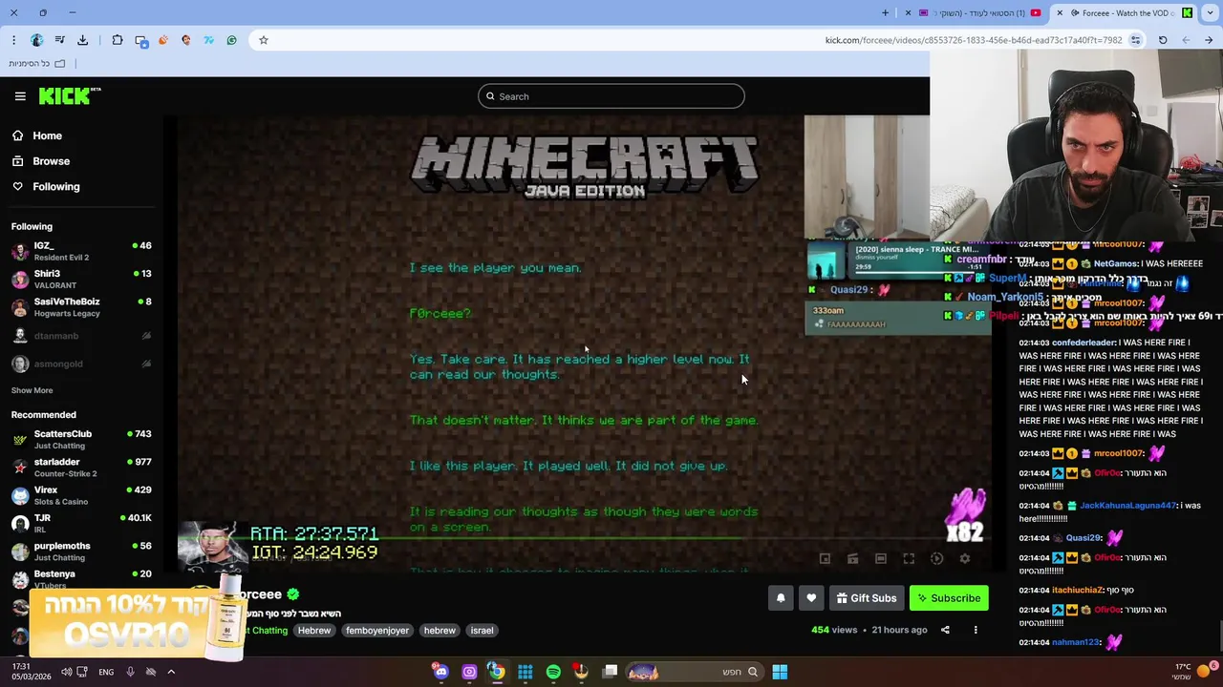The image size is (1223, 687).
Task: Show hidden system tray icons
Action: point(171,672)
